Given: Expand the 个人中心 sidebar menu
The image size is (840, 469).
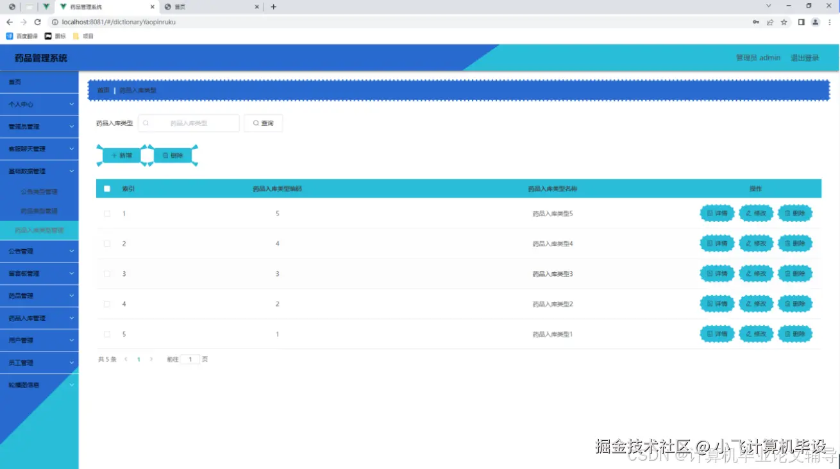Looking at the screenshot, I should [x=39, y=104].
